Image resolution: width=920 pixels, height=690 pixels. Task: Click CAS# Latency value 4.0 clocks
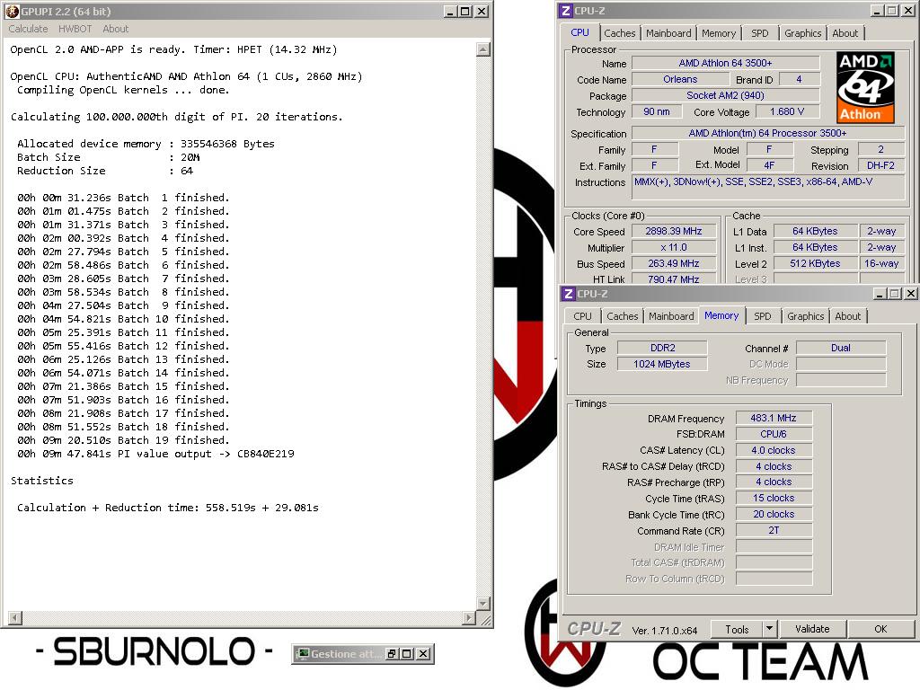point(774,450)
